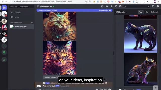Reload the page in the browser

point(10,2)
